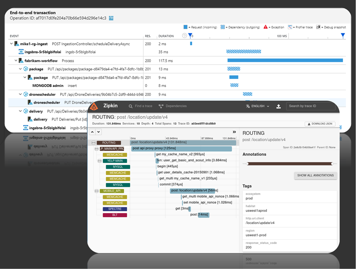This screenshot has width=363, height=269.
Task: Click the dronescheduler dependency globe icon
Action: (26, 94)
